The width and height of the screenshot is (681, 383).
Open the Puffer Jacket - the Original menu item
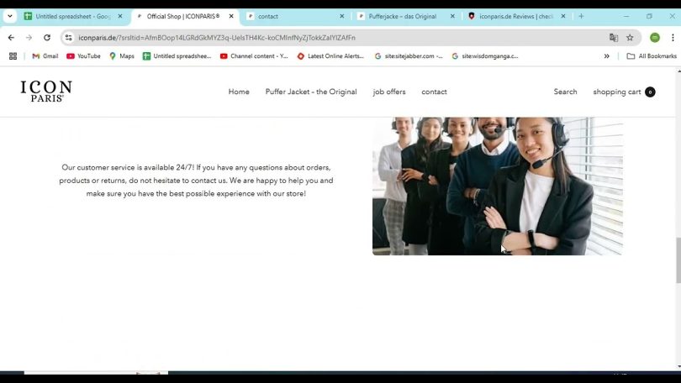[311, 92]
